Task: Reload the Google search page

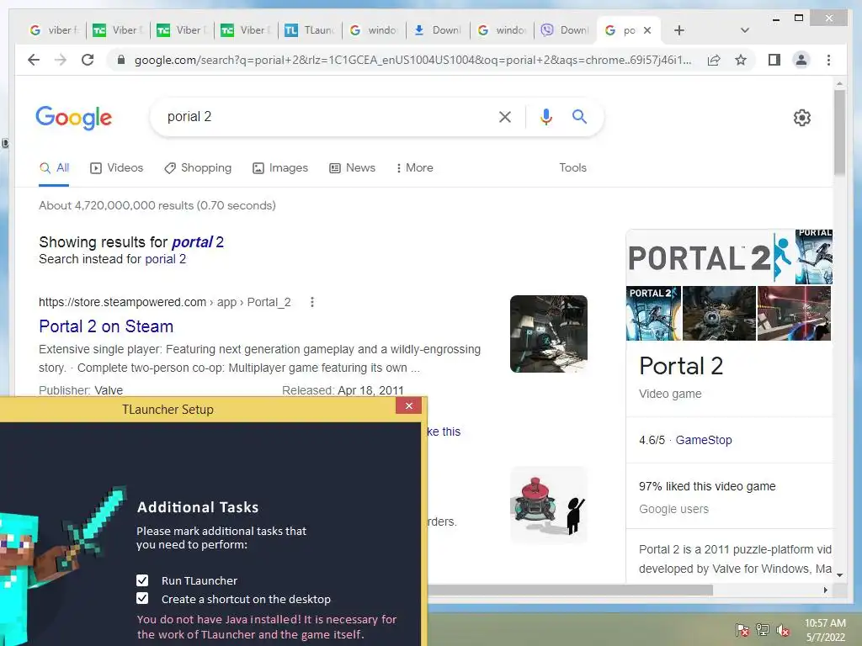Action: (x=88, y=60)
